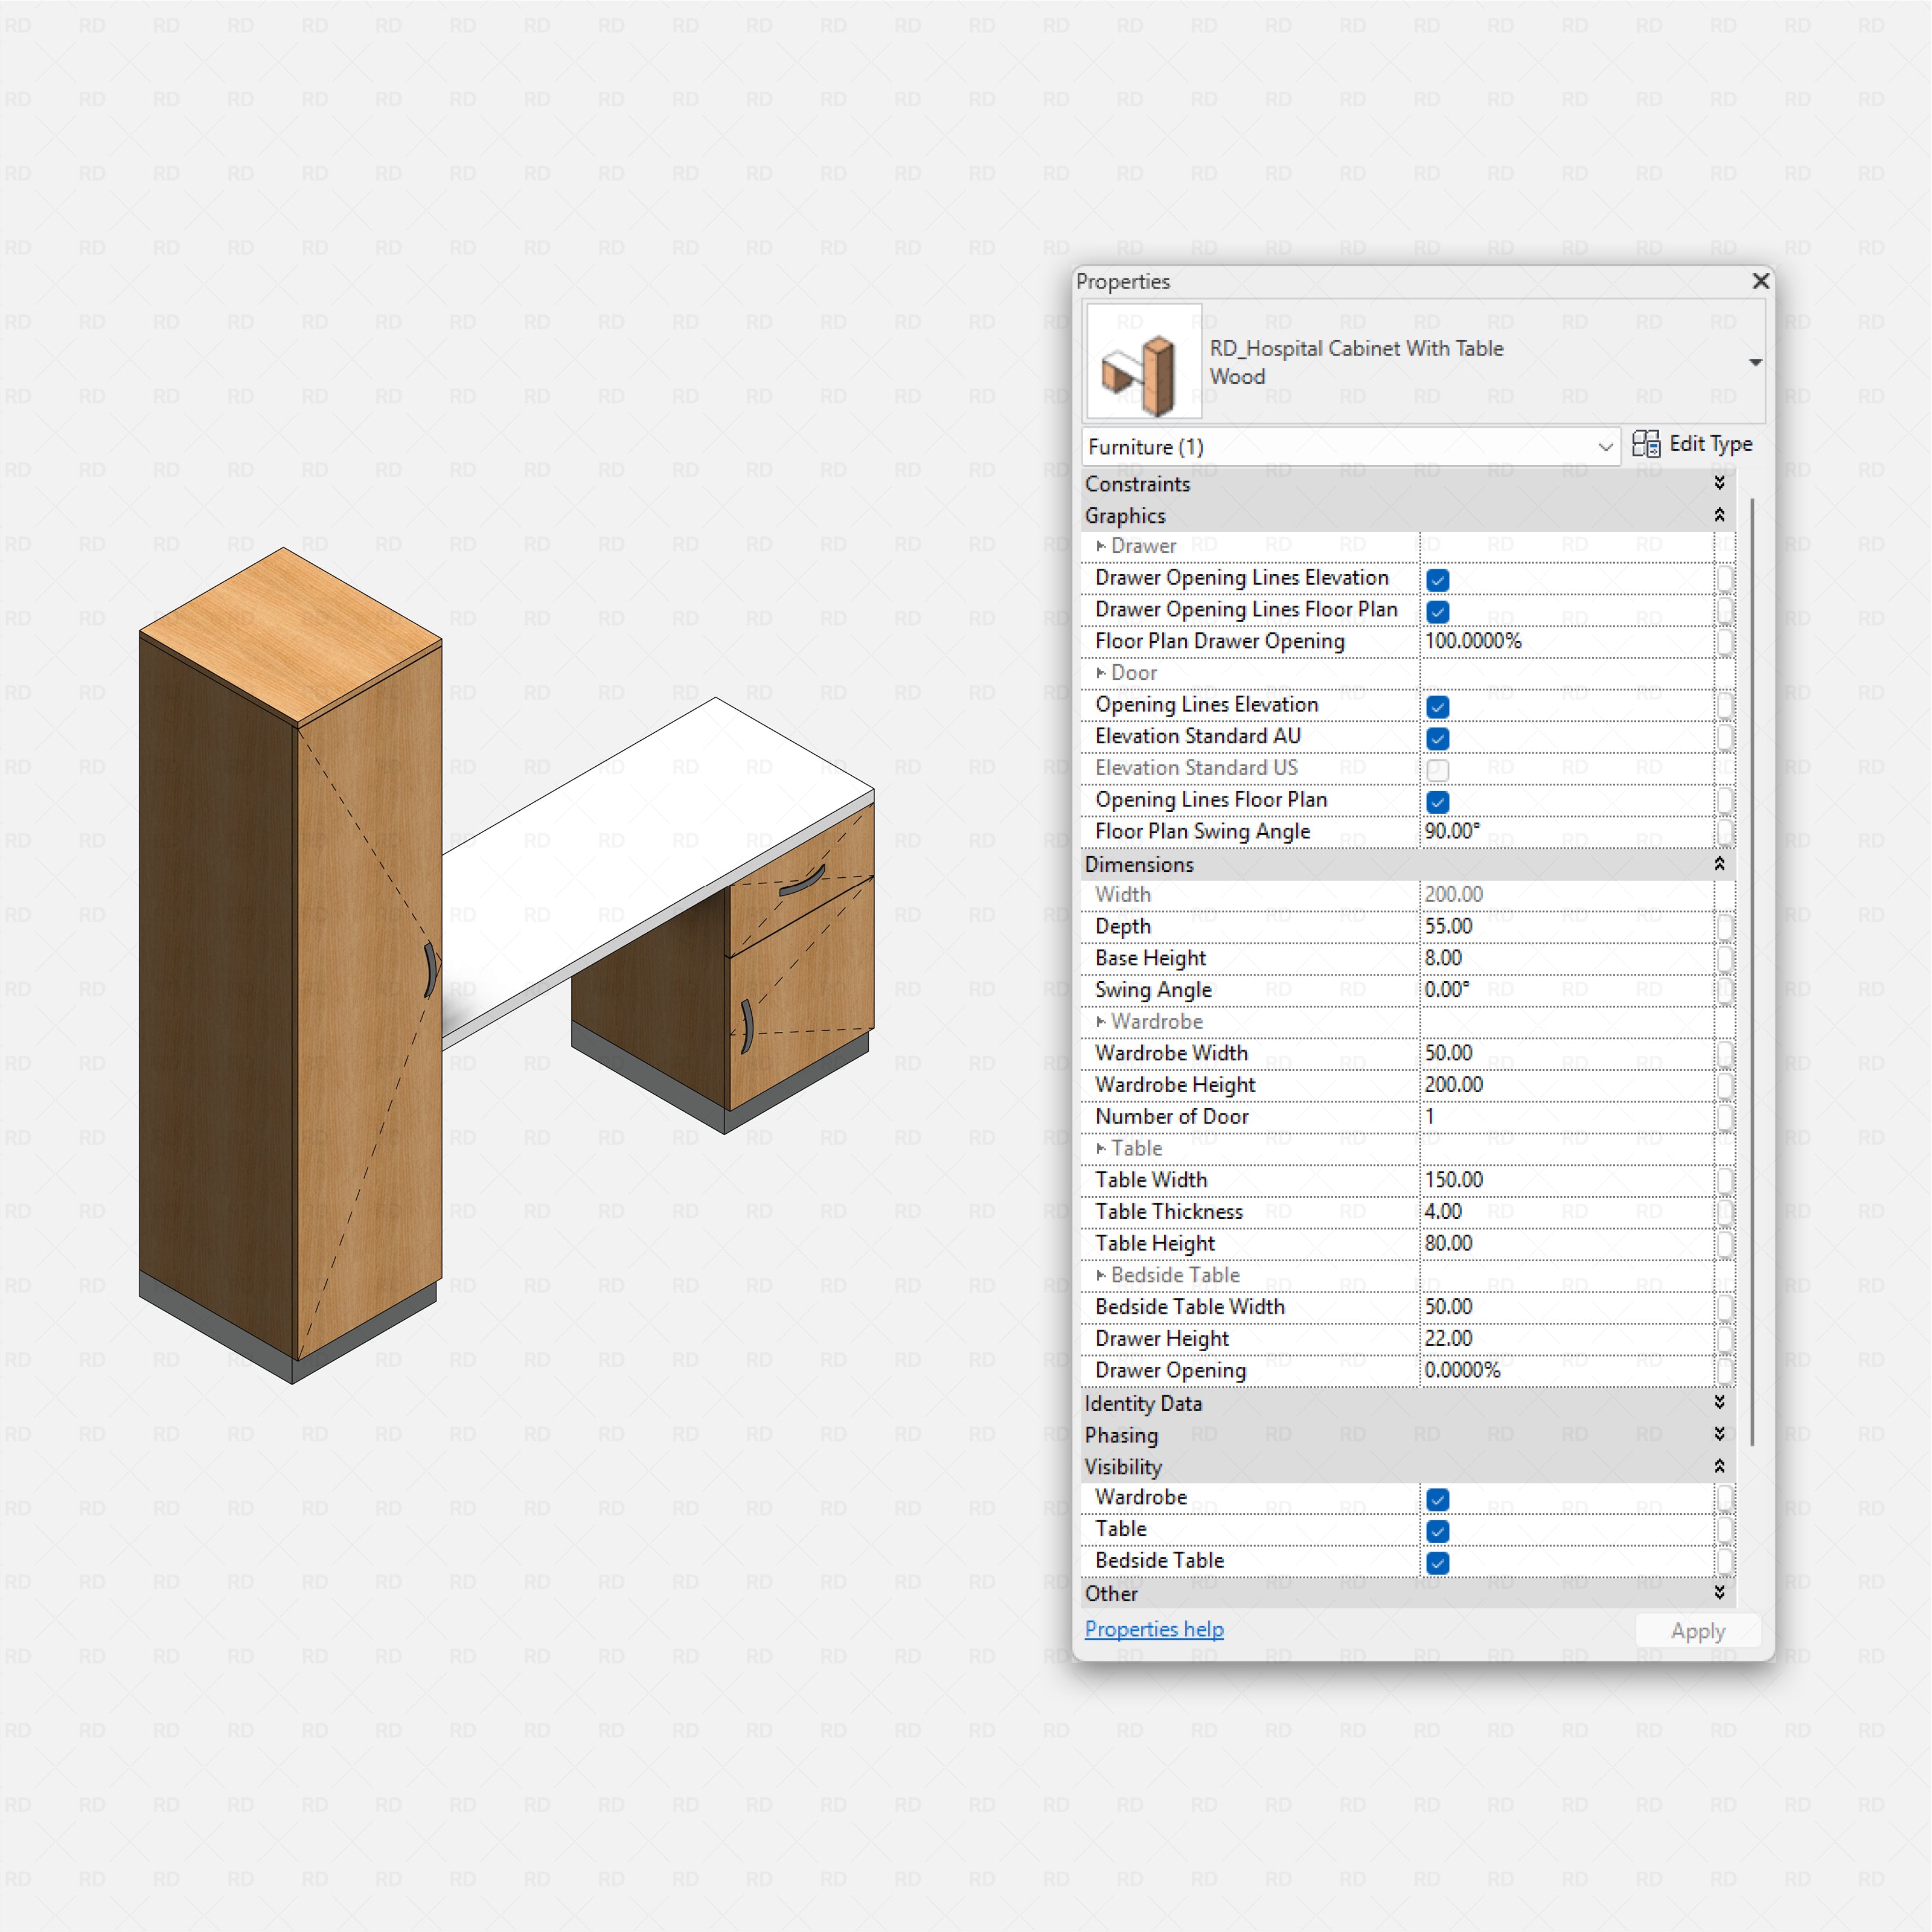
Task: Toggle Elevation Standard AU checkbox
Action: coord(1438,739)
